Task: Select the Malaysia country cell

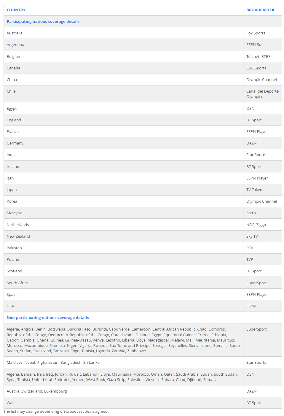Action: (15, 213)
